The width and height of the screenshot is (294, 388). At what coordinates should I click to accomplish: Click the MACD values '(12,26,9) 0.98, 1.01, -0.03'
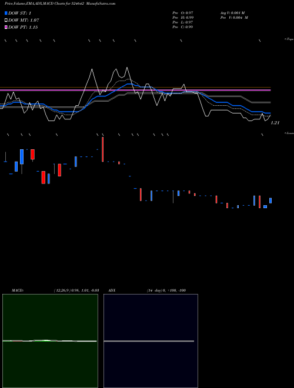point(76,290)
